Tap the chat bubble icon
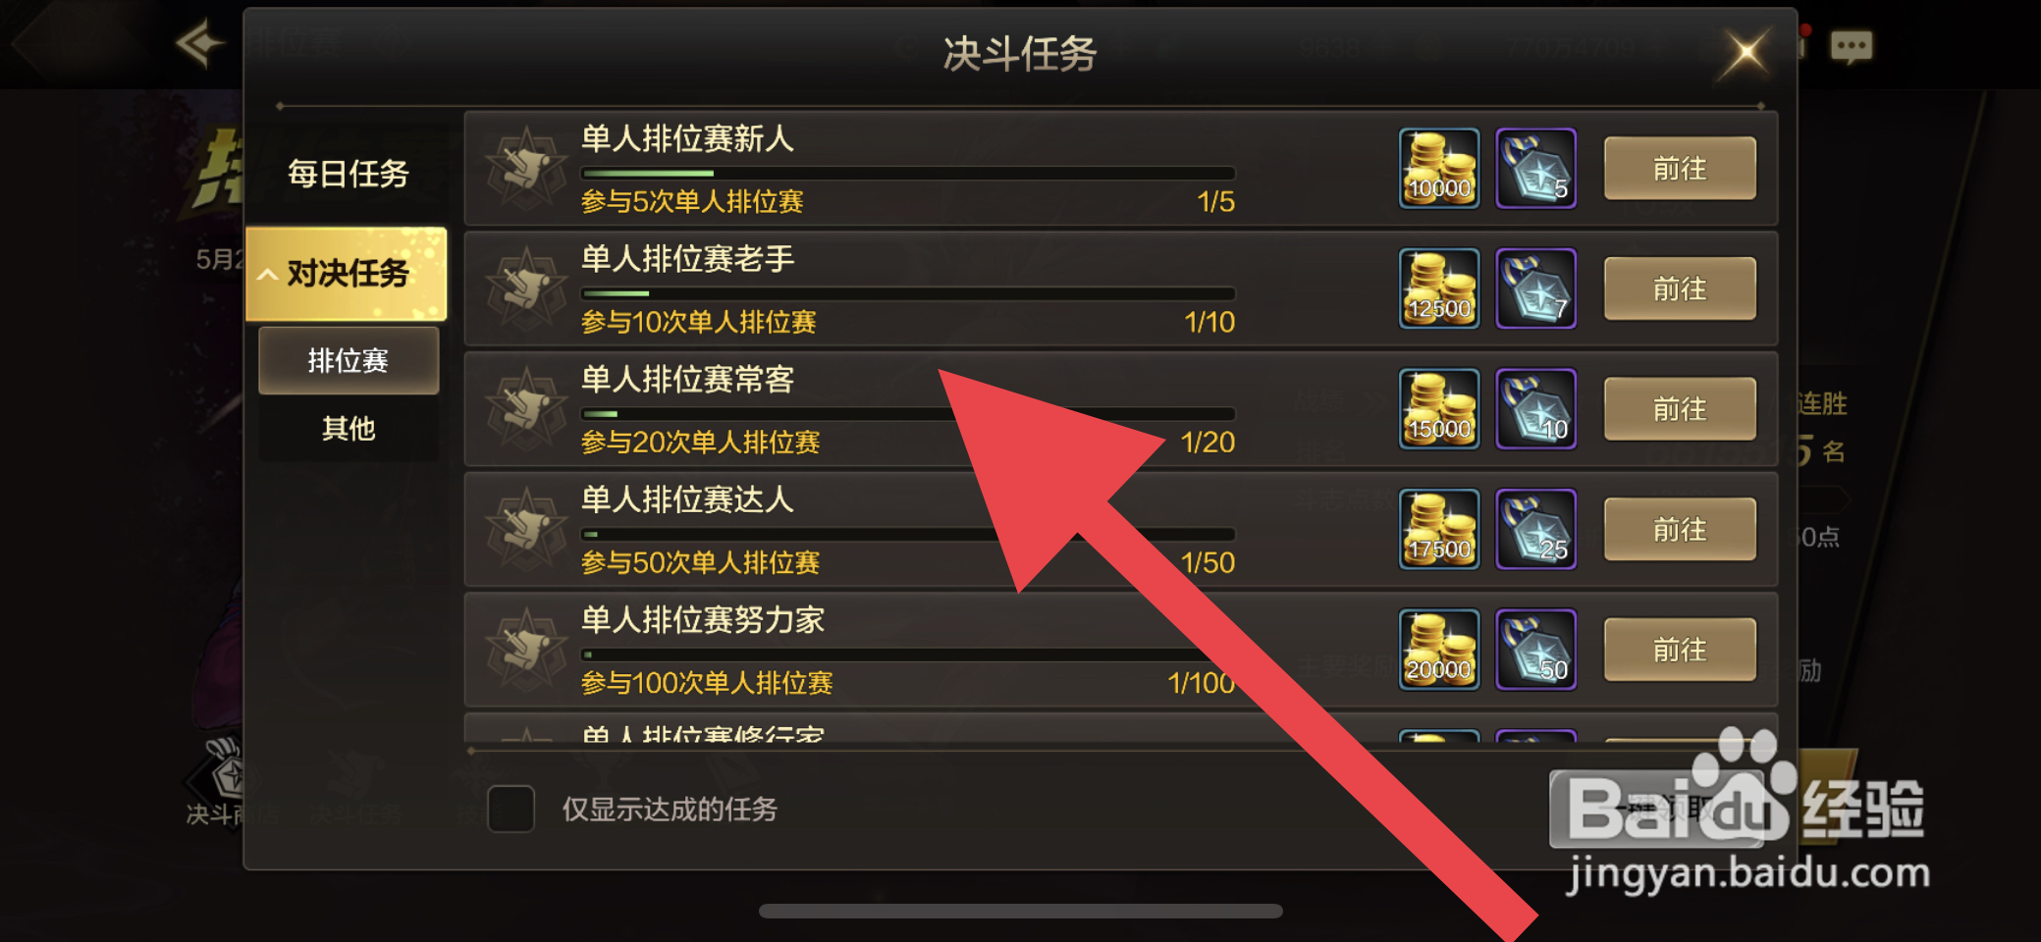 pyautogui.click(x=1852, y=46)
